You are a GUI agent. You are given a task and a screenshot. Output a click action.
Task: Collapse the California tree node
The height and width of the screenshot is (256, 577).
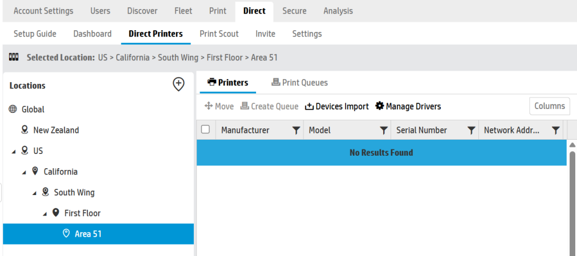click(x=24, y=172)
